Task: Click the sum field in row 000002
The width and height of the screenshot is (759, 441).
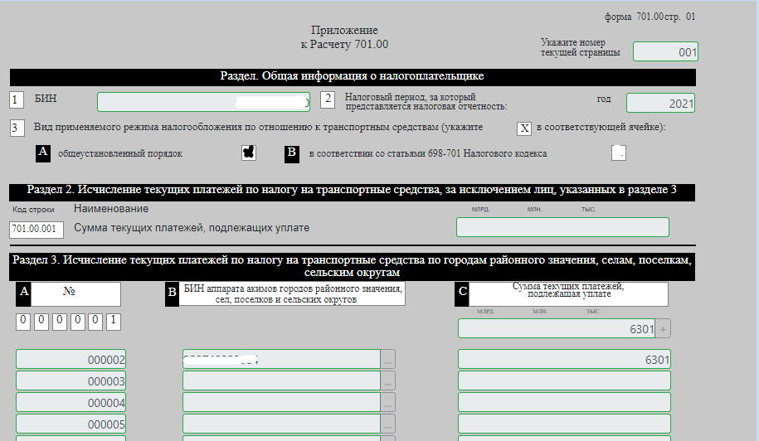Action: click(564, 360)
